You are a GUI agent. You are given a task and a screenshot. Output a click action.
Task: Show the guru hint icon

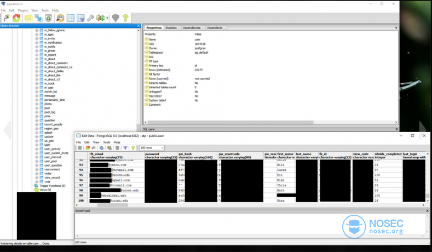116,18
